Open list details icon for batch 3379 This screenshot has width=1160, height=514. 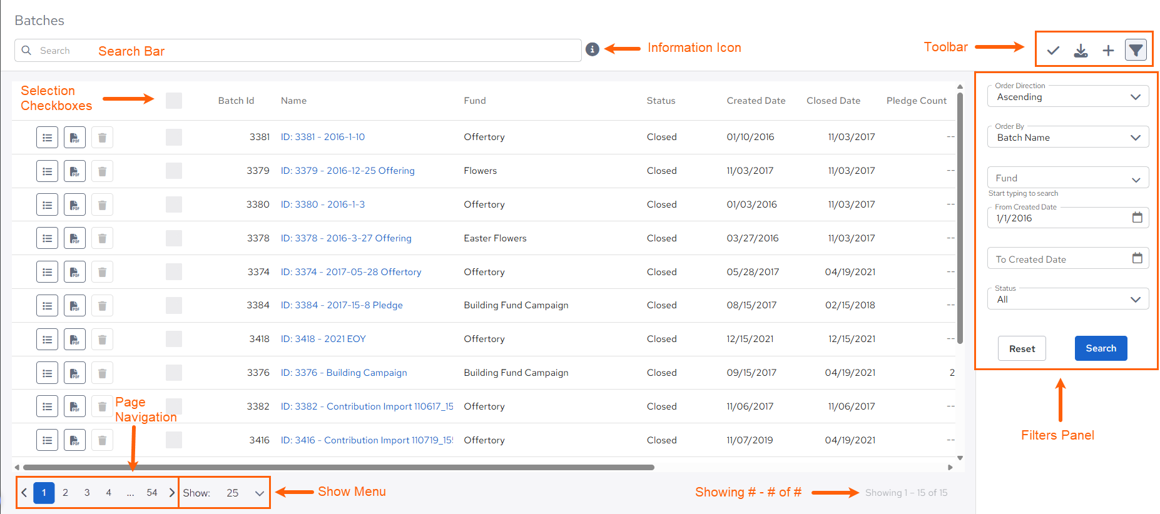47,171
